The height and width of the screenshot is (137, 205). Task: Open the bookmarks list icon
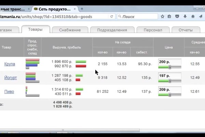[170, 16]
